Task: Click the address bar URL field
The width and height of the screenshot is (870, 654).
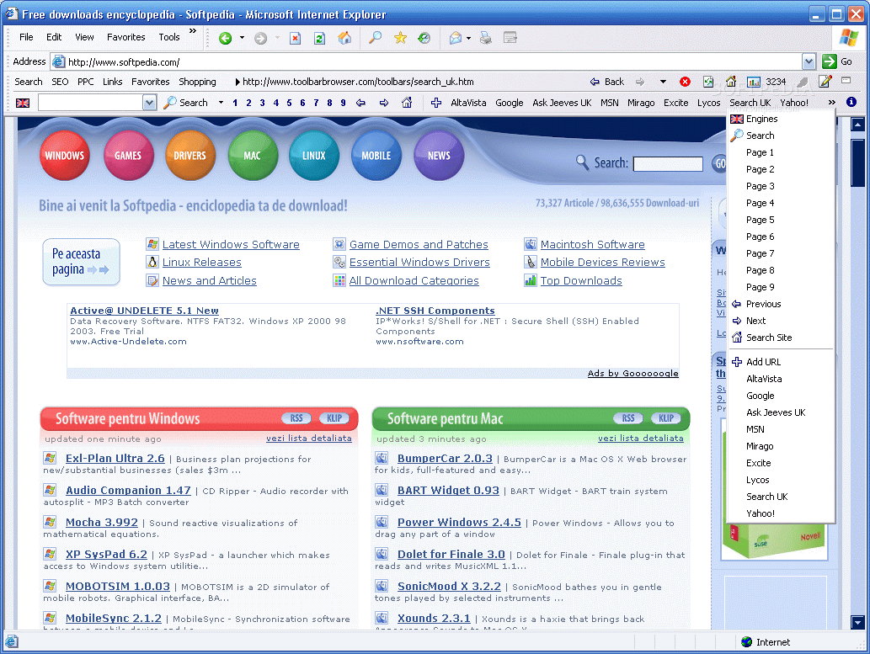Action: pos(427,61)
